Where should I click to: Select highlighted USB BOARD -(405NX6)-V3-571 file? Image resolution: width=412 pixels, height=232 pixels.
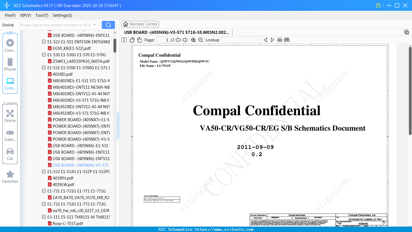pyautogui.click(x=81, y=165)
